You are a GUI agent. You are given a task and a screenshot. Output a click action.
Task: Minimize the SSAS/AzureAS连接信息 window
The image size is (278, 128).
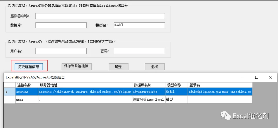(243, 77)
